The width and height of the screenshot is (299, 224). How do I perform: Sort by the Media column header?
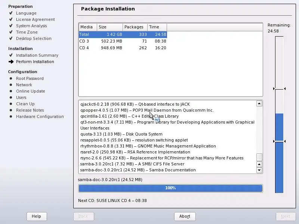point(88,27)
